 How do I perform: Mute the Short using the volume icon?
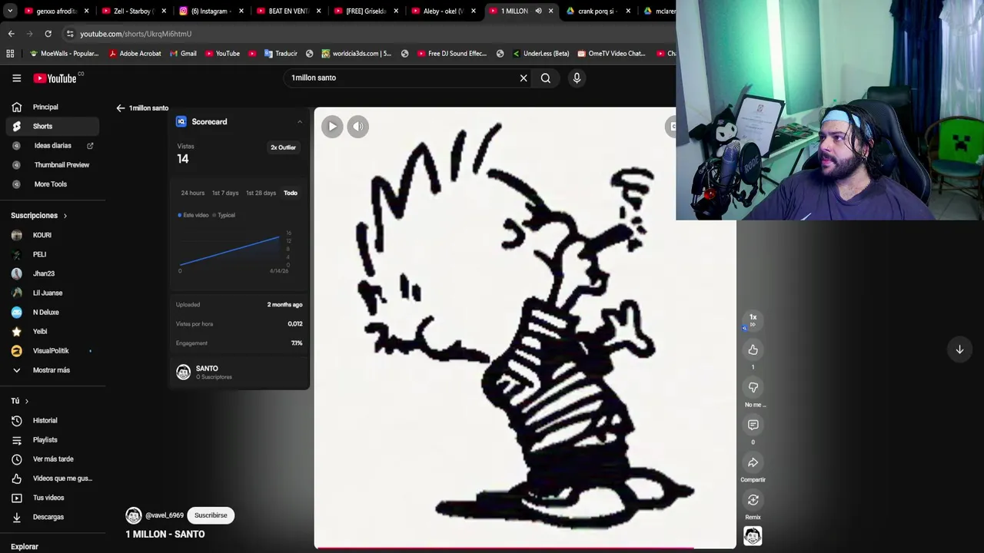click(358, 127)
